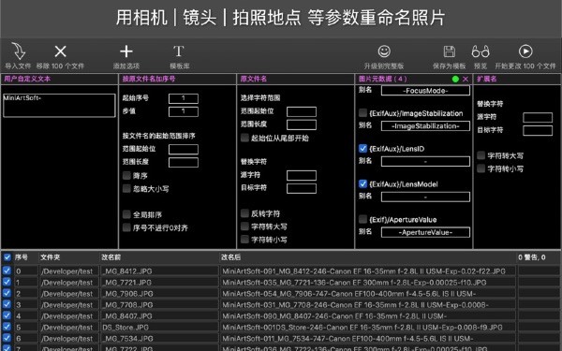Select the DS_Store.JPG file name cell
The image size is (562, 351).
coord(159,327)
